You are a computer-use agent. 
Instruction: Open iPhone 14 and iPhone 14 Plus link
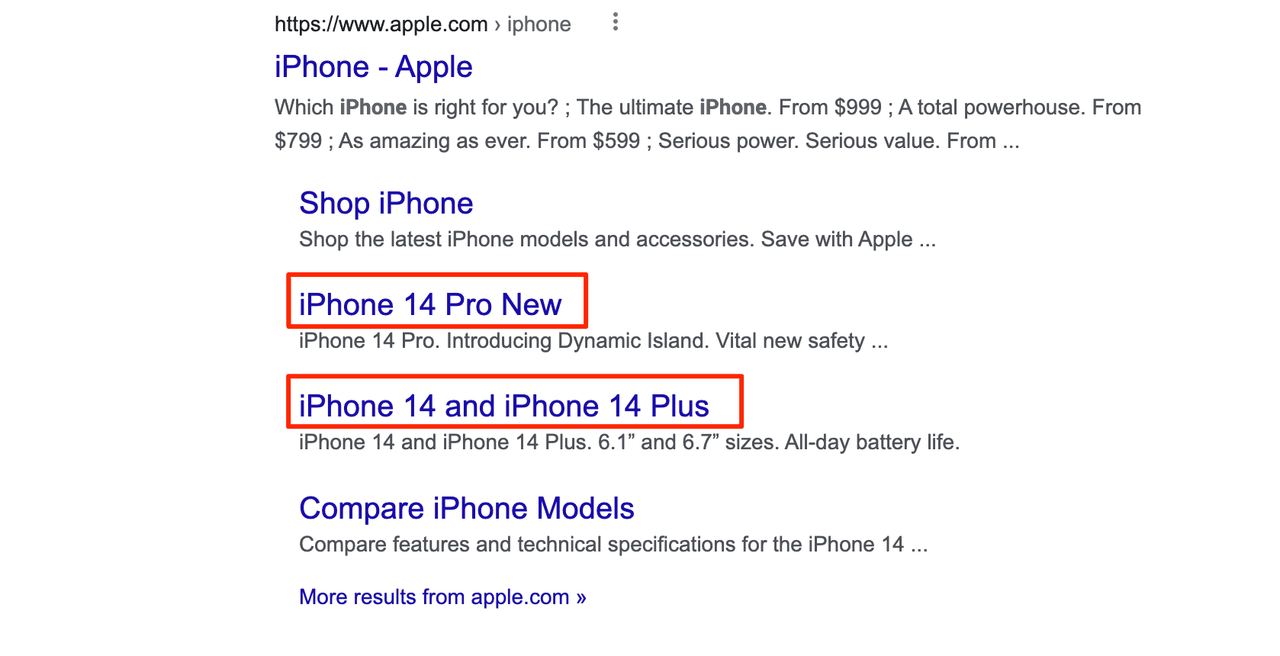504,407
